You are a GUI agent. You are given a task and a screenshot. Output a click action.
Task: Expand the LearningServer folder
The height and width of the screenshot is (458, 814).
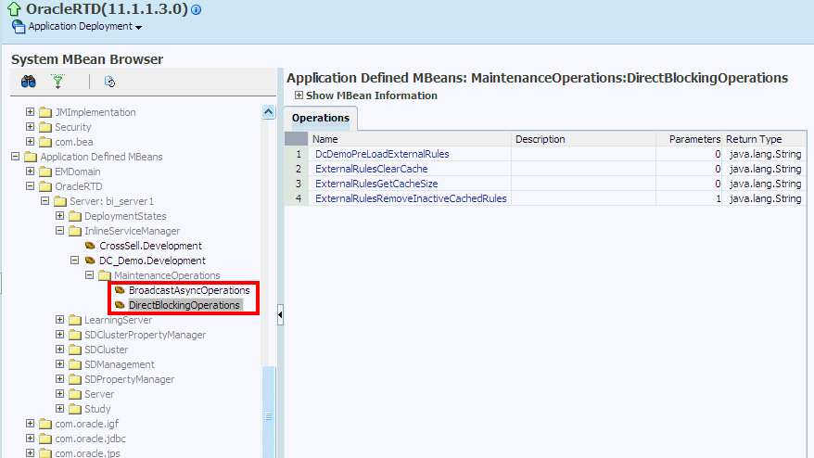pyautogui.click(x=59, y=319)
